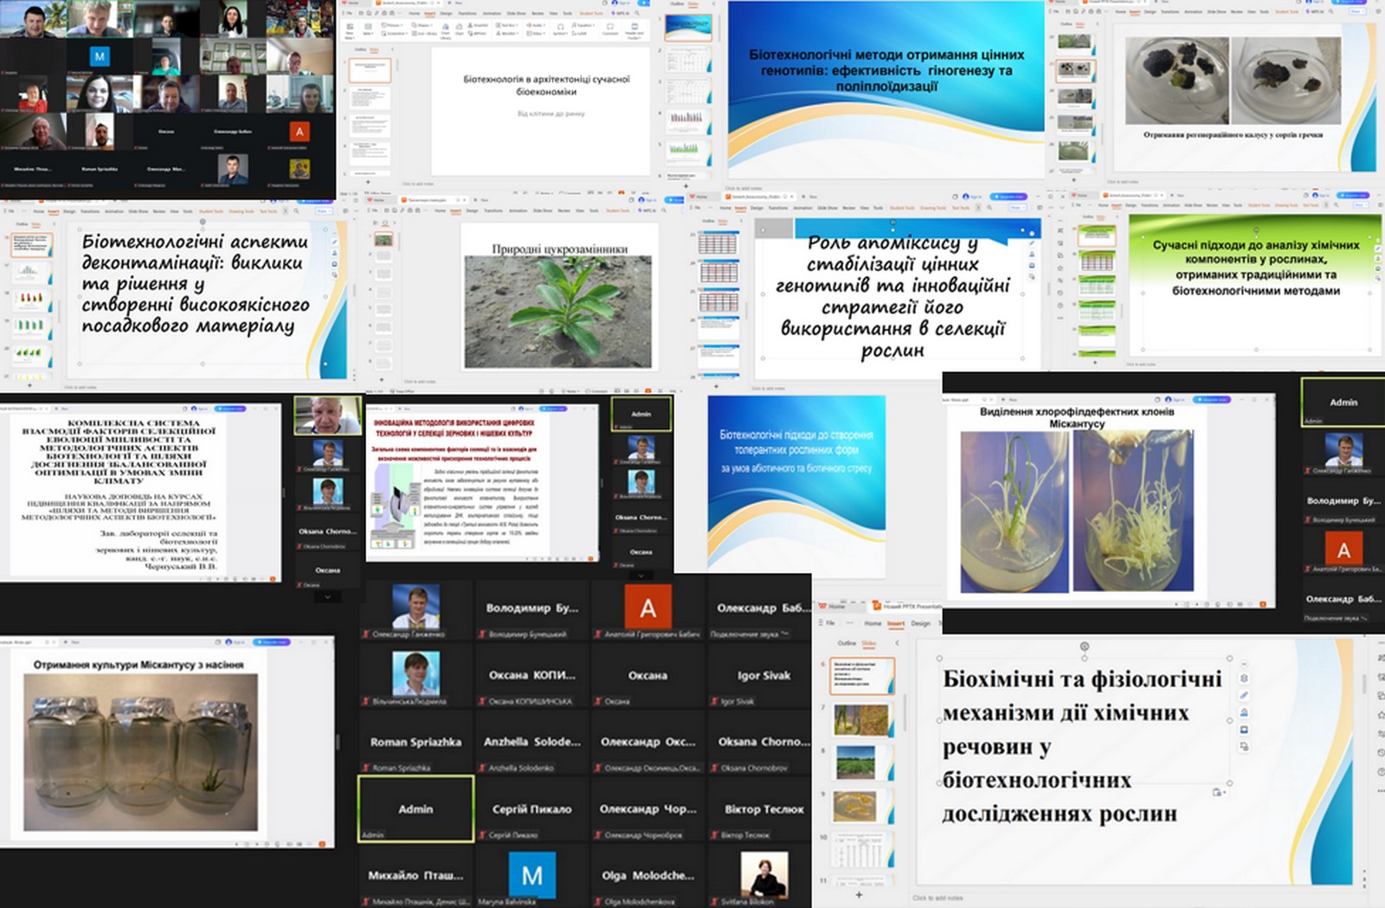This screenshot has width=1385, height=908.
Task: Click muted microphone icon on Roman Spriazhka tile
Action: click(x=366, y=768)
